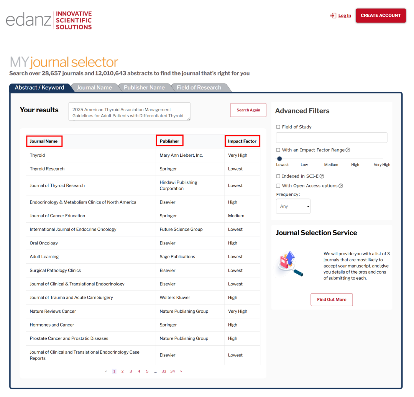Enable the Field of Study checkbox
This screenshot has width=414, height=397.
point(278,127)
